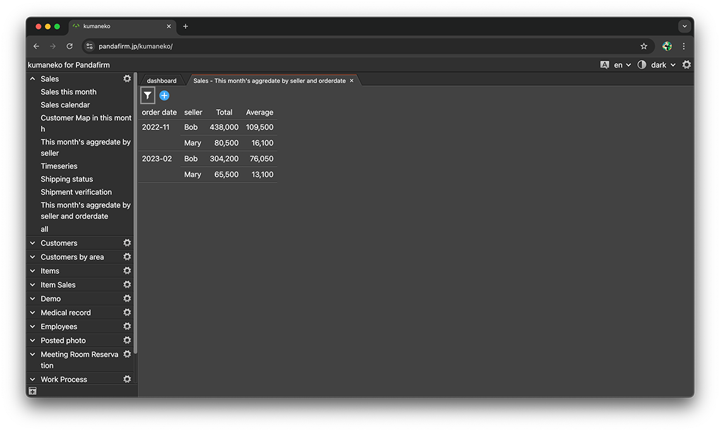Viewport: 720px width, 431px height.
Task: Expand the Medical record section
Action: point(33,312)
